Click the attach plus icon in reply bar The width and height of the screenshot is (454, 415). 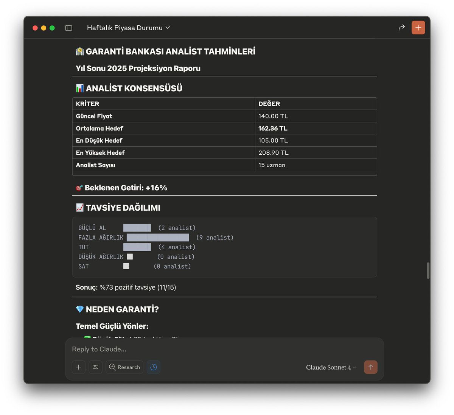(78, 367)
